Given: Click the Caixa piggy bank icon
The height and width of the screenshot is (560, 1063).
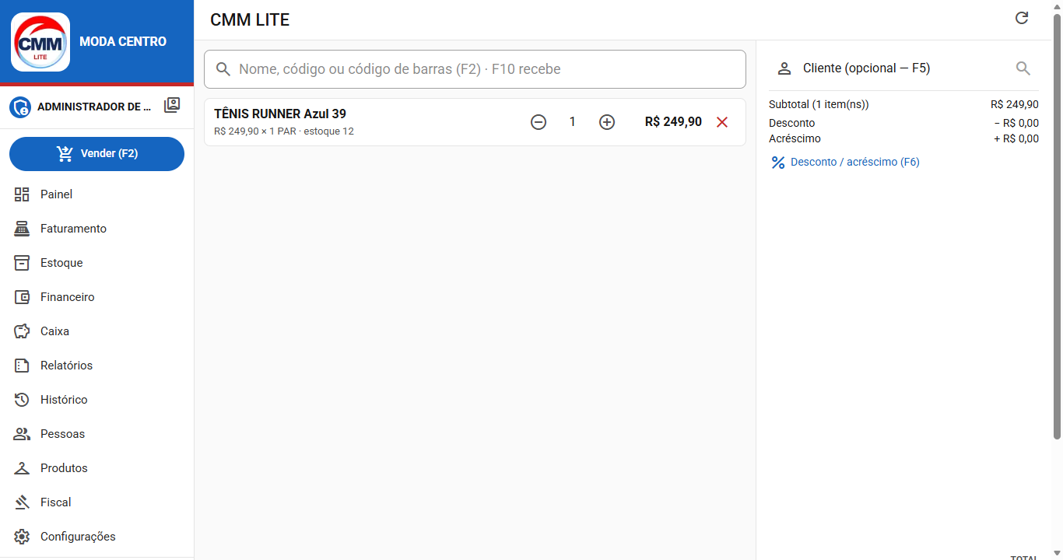Looking at the screenshot, I should point(22,331).
